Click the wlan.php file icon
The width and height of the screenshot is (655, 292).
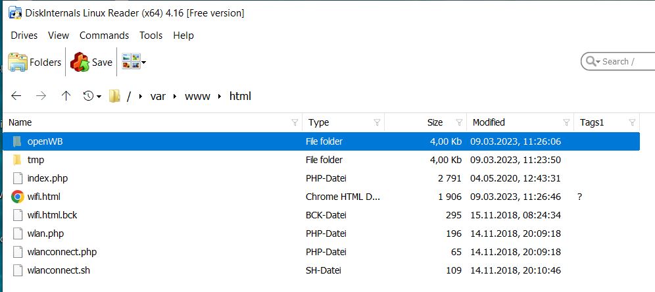click(17, 233)
